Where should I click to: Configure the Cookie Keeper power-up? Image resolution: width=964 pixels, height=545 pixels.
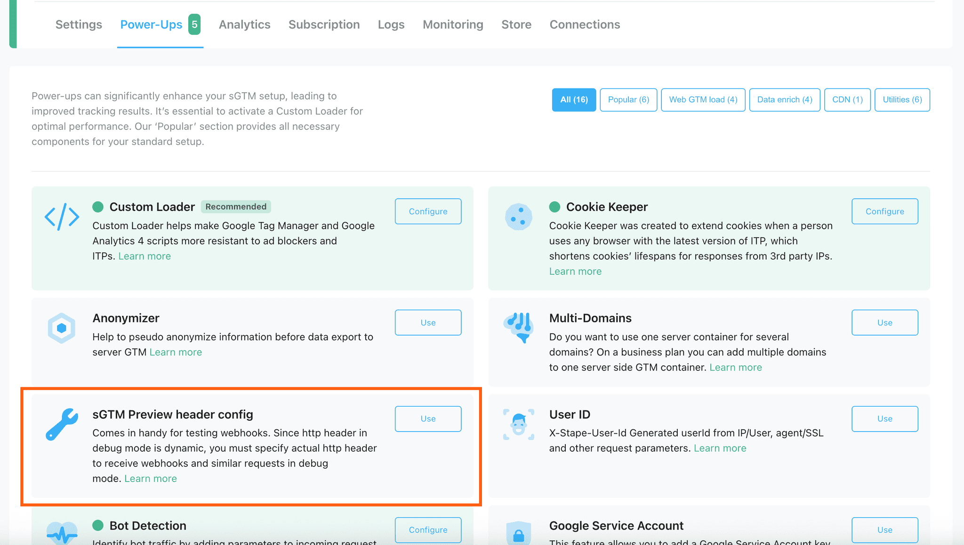[884, 211]
